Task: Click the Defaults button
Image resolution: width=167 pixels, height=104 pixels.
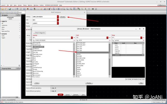Action: click(76, 95)
